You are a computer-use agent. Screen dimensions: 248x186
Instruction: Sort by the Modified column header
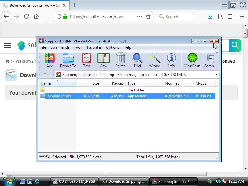178,83
